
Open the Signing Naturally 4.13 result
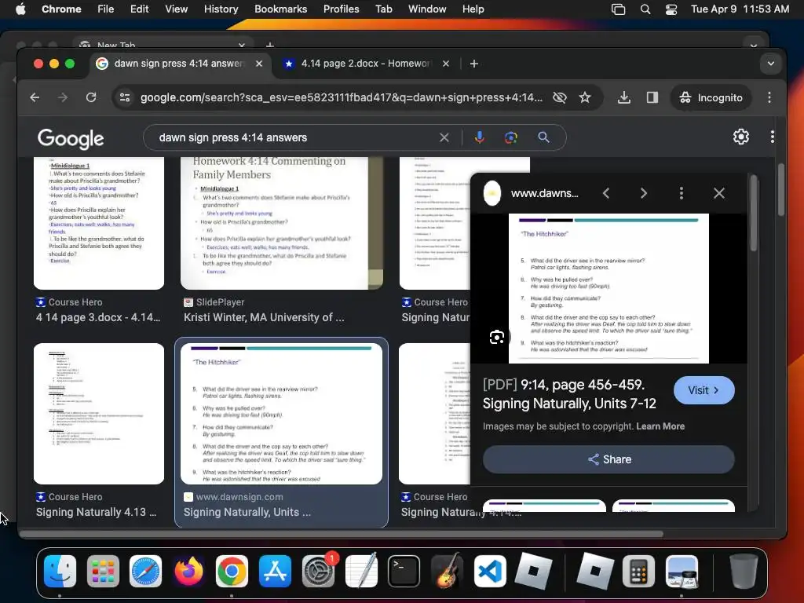[96, 512]
